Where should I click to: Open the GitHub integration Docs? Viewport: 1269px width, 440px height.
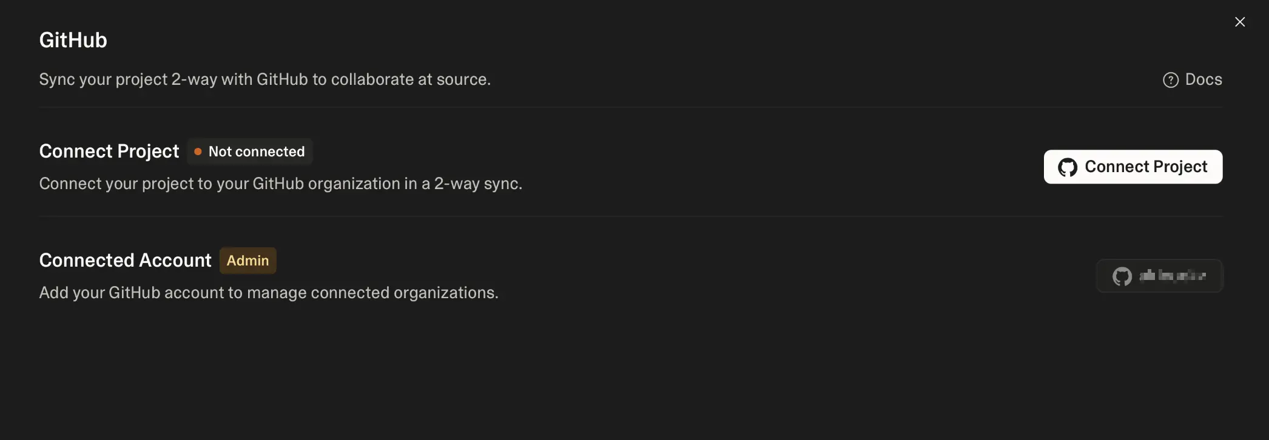(1204, 79)
